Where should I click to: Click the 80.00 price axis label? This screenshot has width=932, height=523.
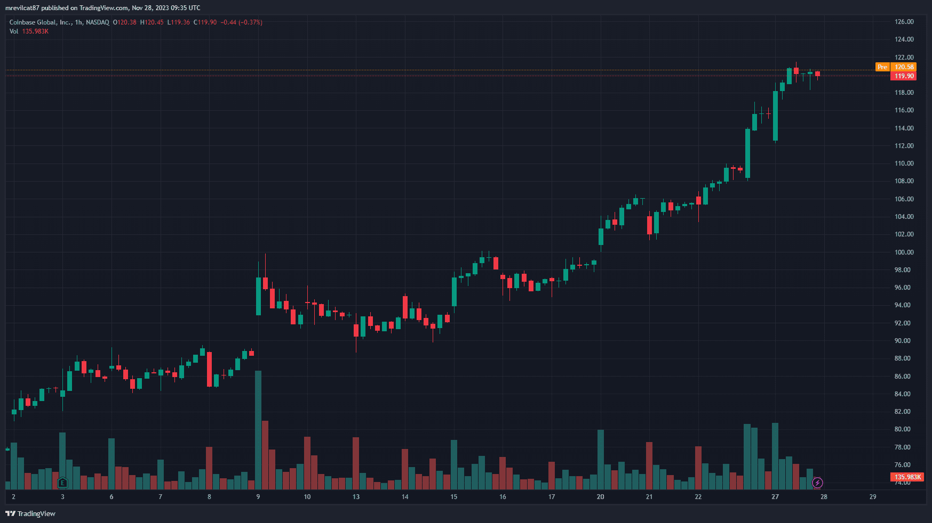902,429
